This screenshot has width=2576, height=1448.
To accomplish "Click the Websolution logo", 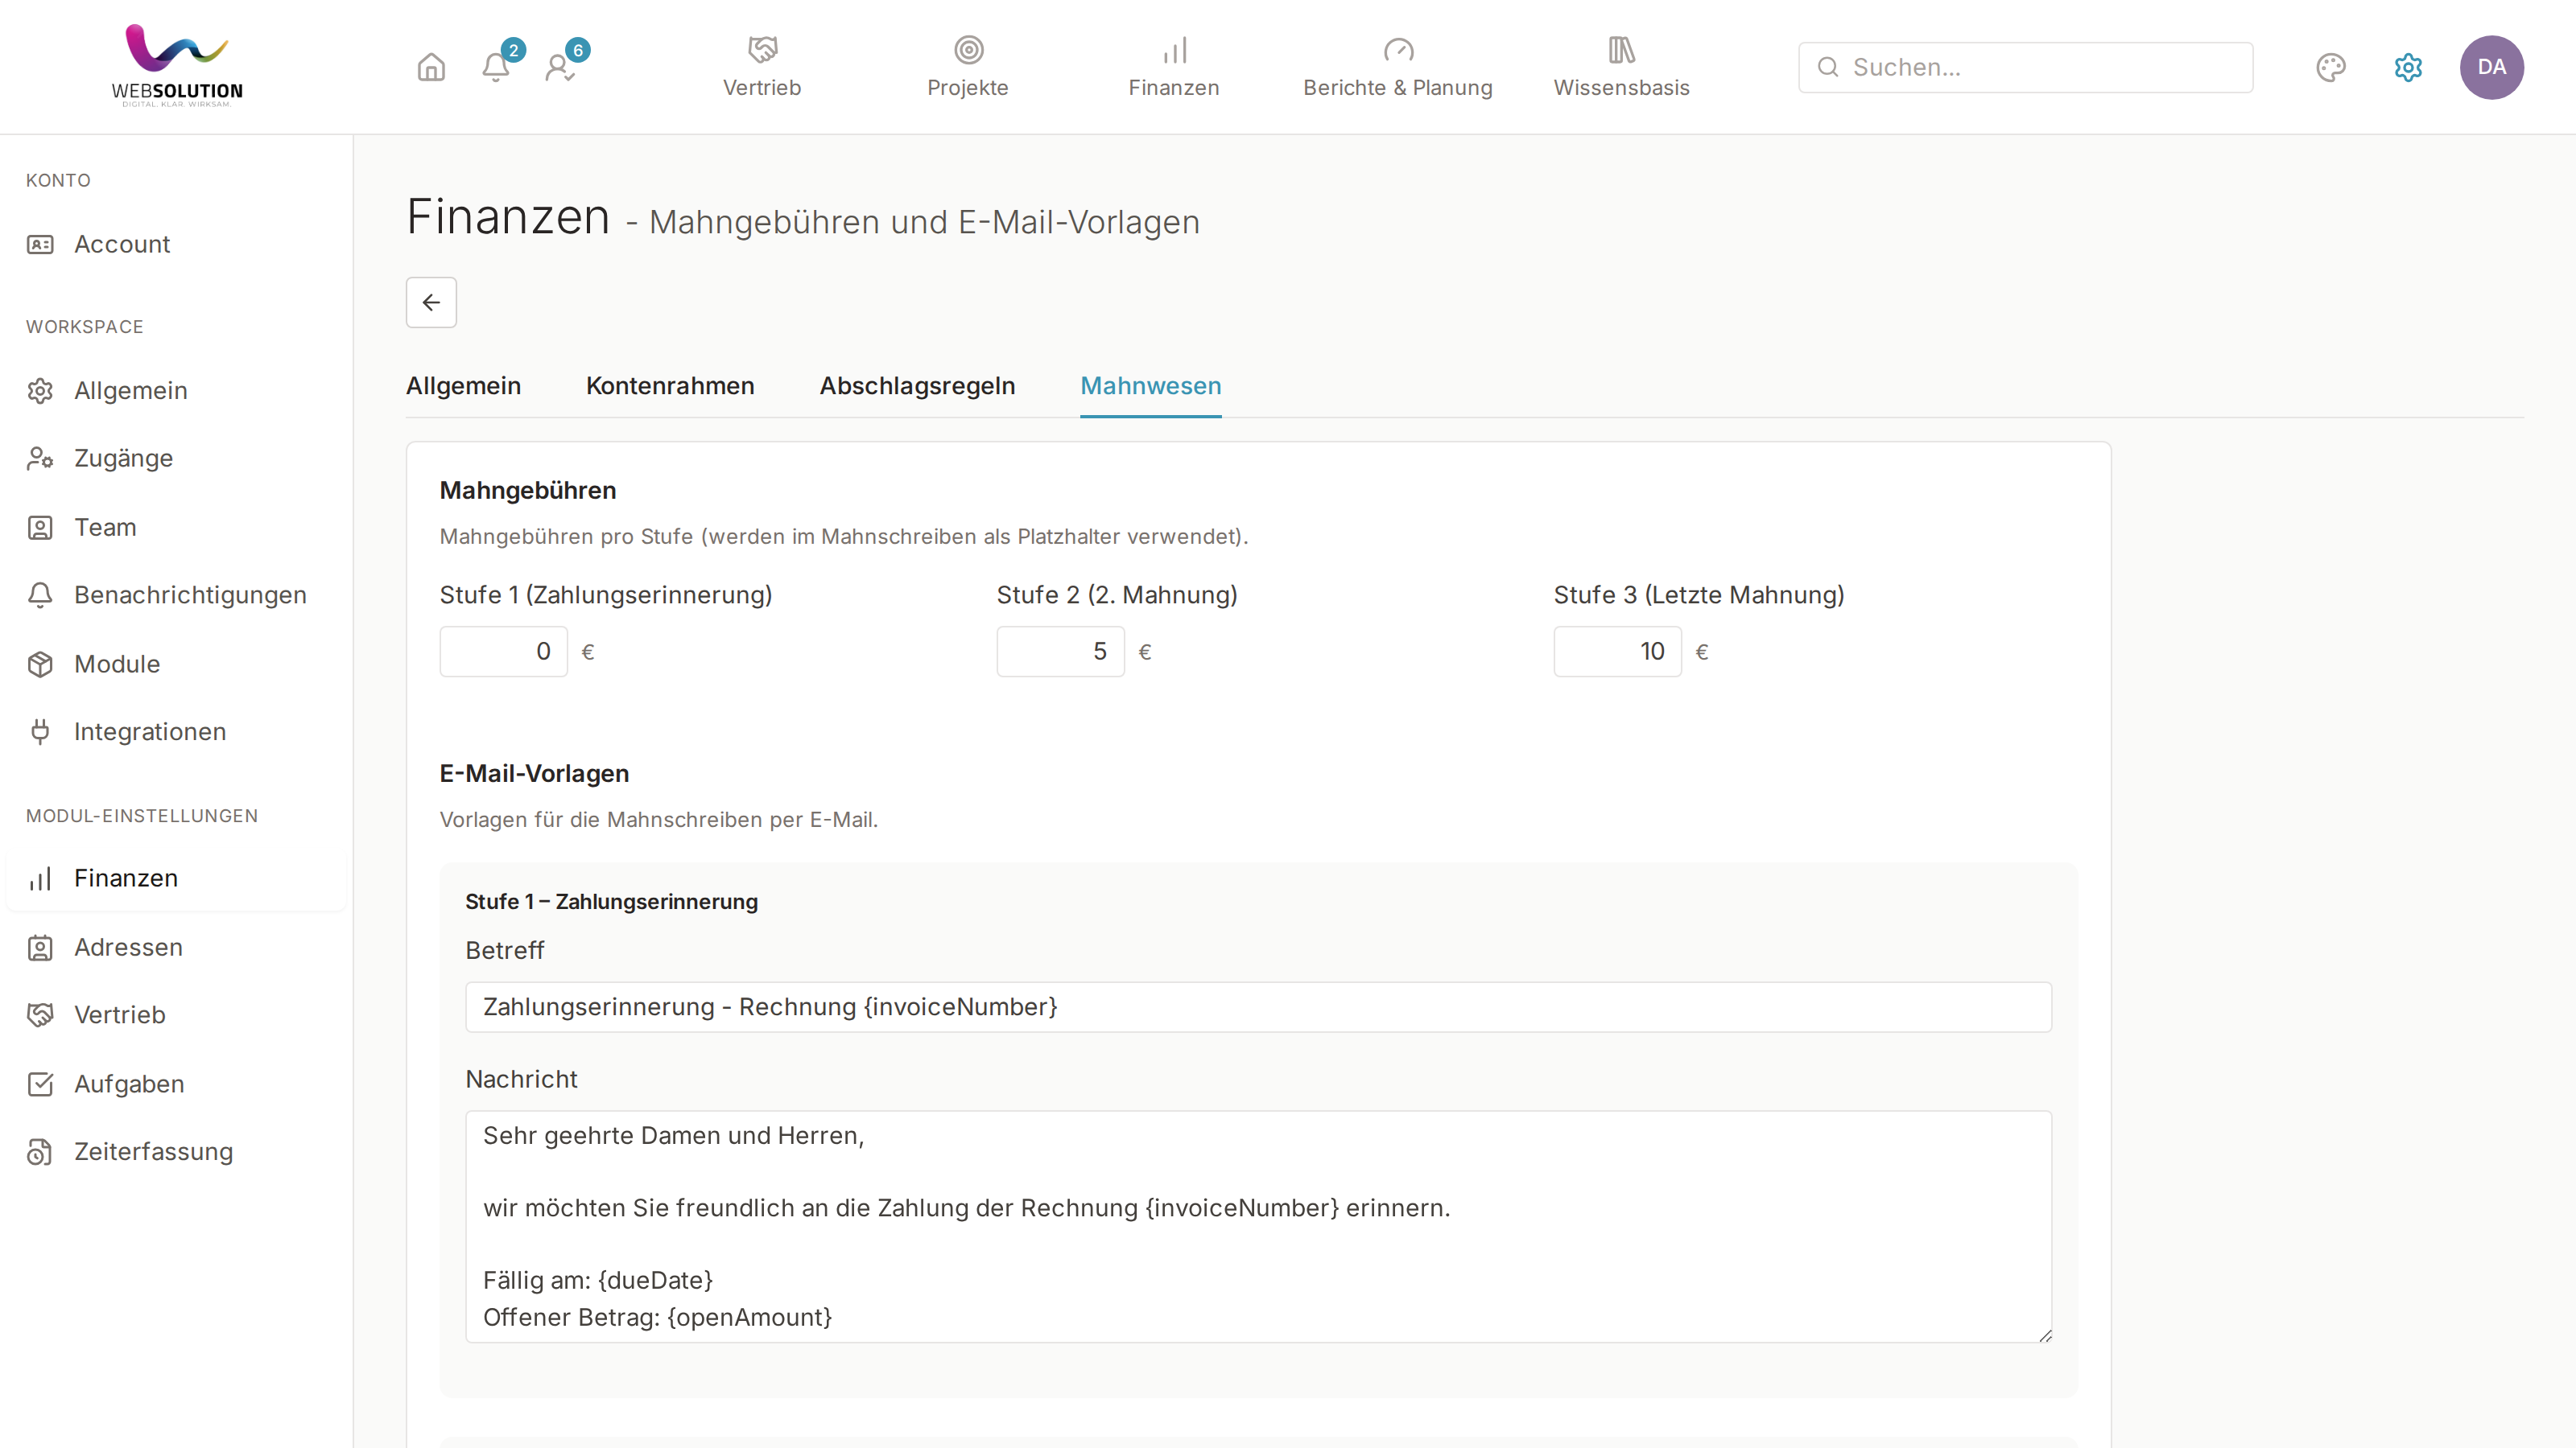I will pyautogui.click(x=177, y=66).
